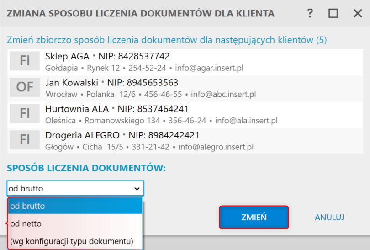
Task: Click the FI badge next to Sklep AGA
Action: pos(25,61)
